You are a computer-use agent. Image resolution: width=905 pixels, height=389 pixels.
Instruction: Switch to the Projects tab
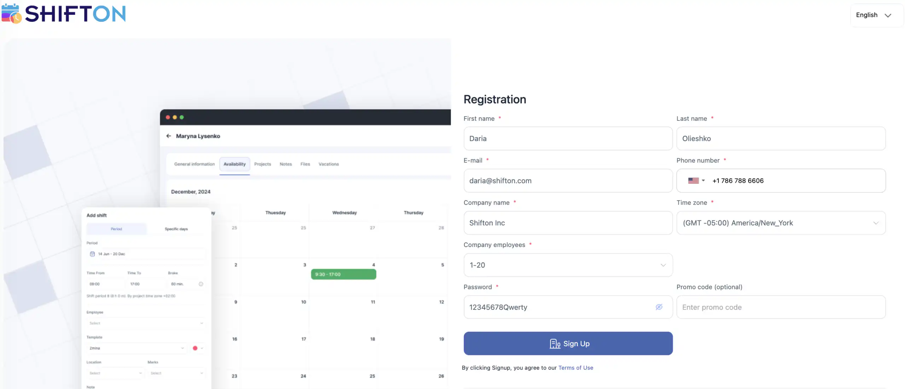[262, 164]
